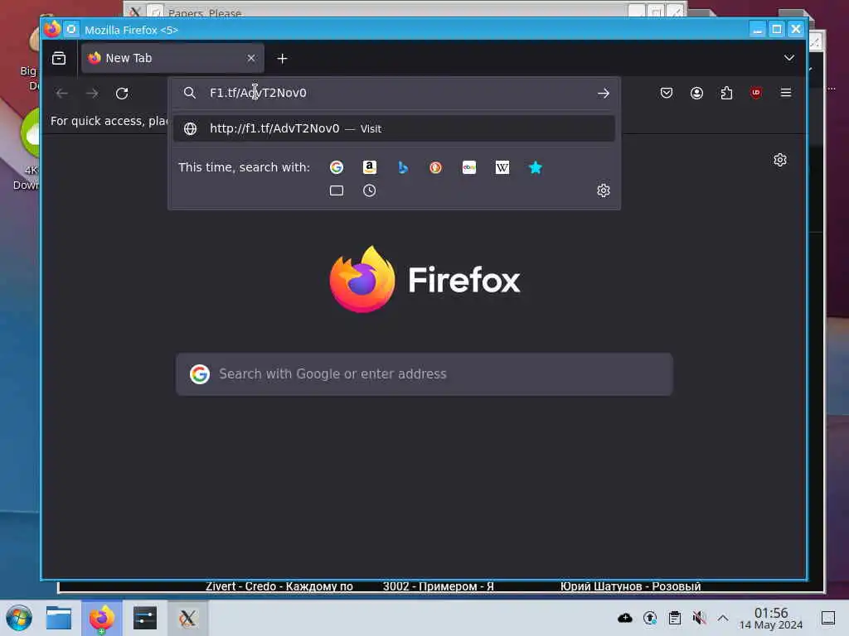Viewport: 849px width, 636px height.
Task: Click the Firefox window menu icon in the title bar
Action: (52, 29)
